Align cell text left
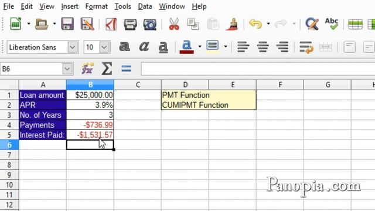Viewport: 375px width, 211px height. 244,47
